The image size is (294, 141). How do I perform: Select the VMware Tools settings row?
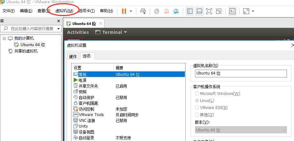(129, 115)
